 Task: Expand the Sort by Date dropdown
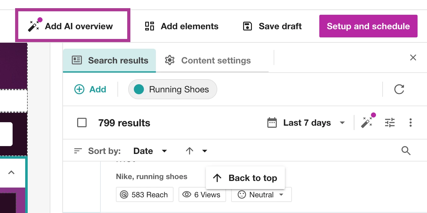[150, 151]
